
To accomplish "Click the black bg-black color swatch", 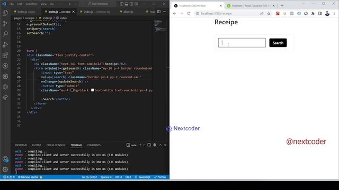I will point(72,90).
